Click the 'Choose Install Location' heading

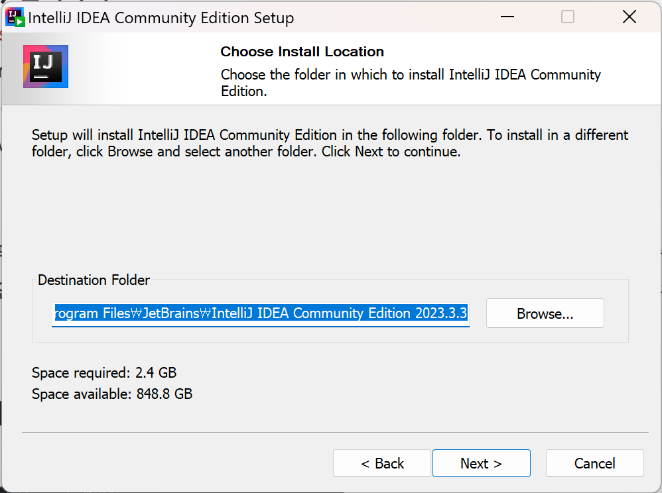(302, 52)
